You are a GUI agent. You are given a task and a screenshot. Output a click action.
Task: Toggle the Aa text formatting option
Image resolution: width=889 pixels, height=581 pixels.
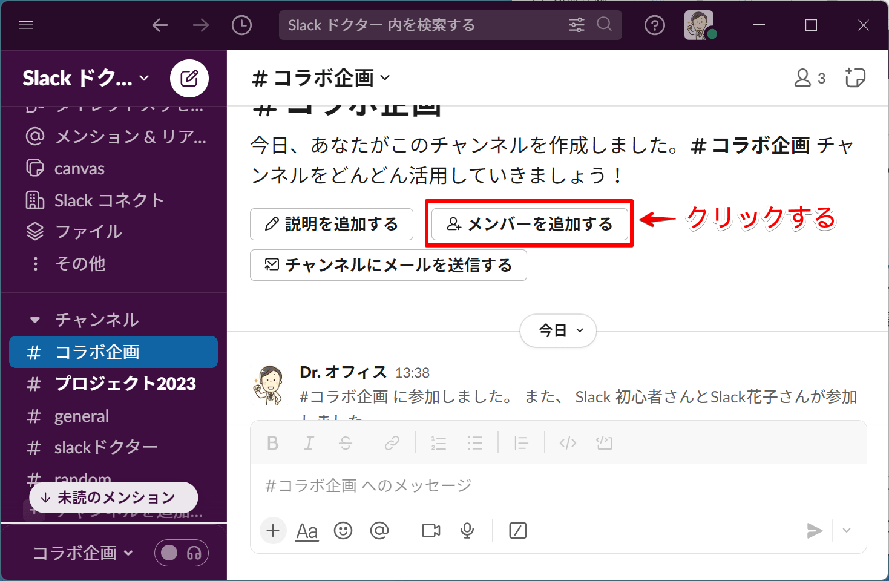point(307,531)
